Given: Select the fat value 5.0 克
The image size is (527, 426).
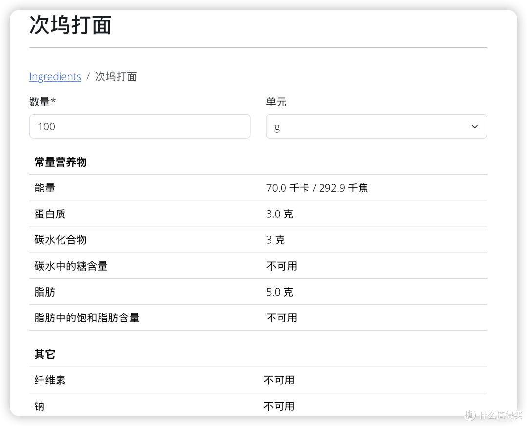Looking at the screenshot, I should [280, 292].
